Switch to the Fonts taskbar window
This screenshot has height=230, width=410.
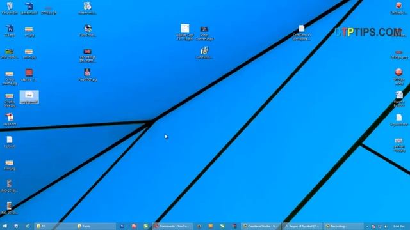point(95,226)
